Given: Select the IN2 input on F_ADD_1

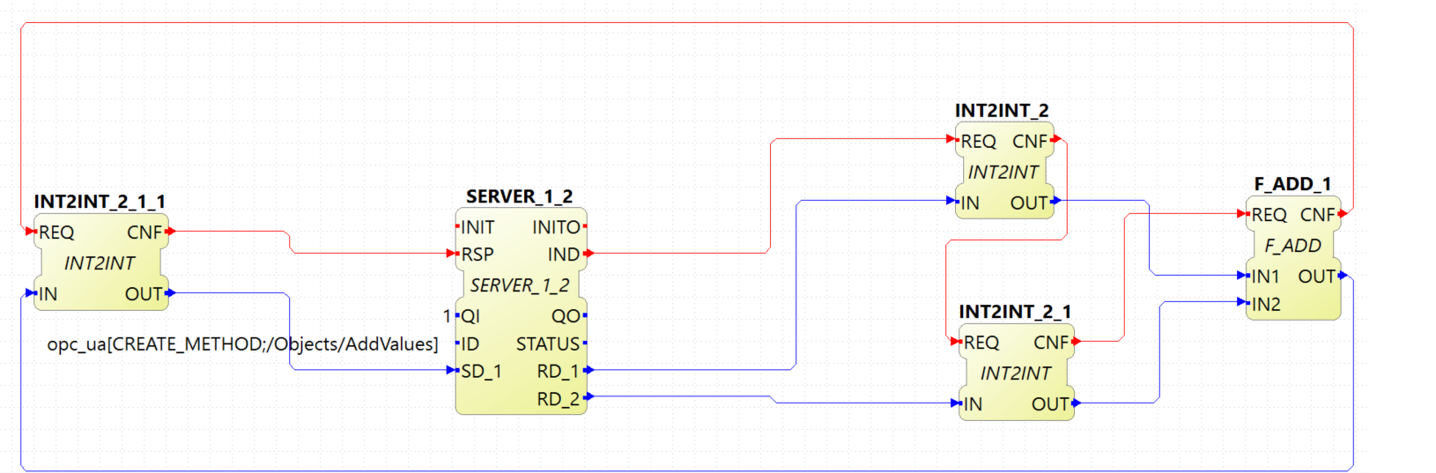Looking at the screenshot, I should pos(1265,305).
